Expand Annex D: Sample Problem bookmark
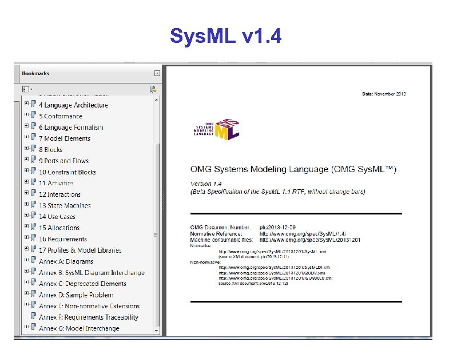The image size is (453, 350). [26, 293]
